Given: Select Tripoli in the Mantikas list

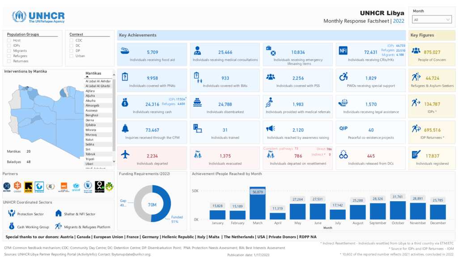Looking at the screenshot, I should pos(98,159).
